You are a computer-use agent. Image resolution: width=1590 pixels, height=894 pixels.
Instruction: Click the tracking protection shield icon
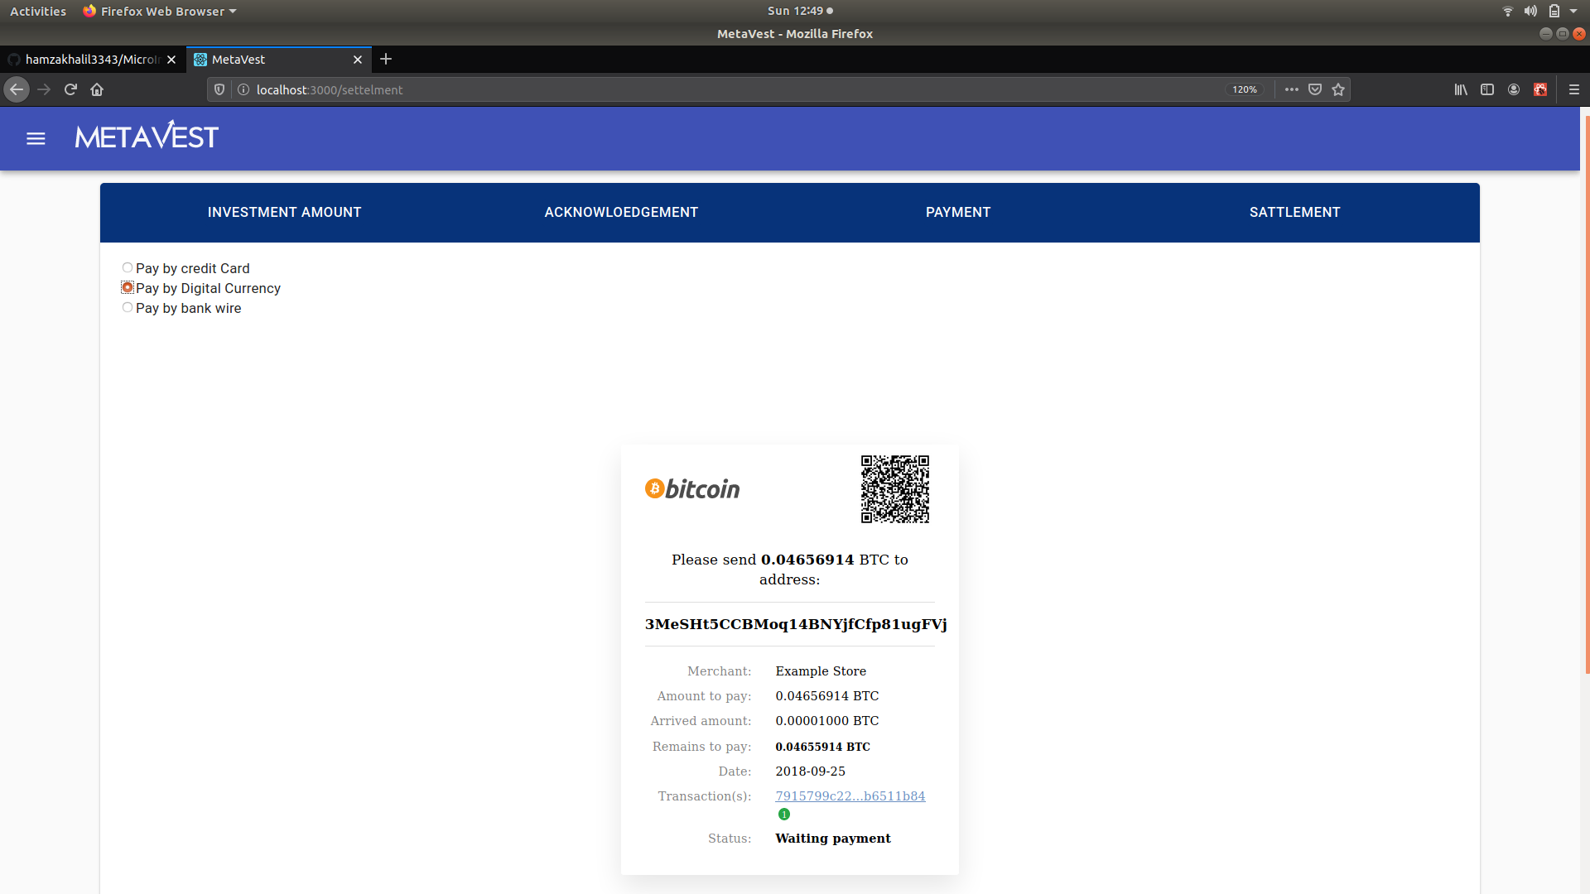click(x=219, y=89)
